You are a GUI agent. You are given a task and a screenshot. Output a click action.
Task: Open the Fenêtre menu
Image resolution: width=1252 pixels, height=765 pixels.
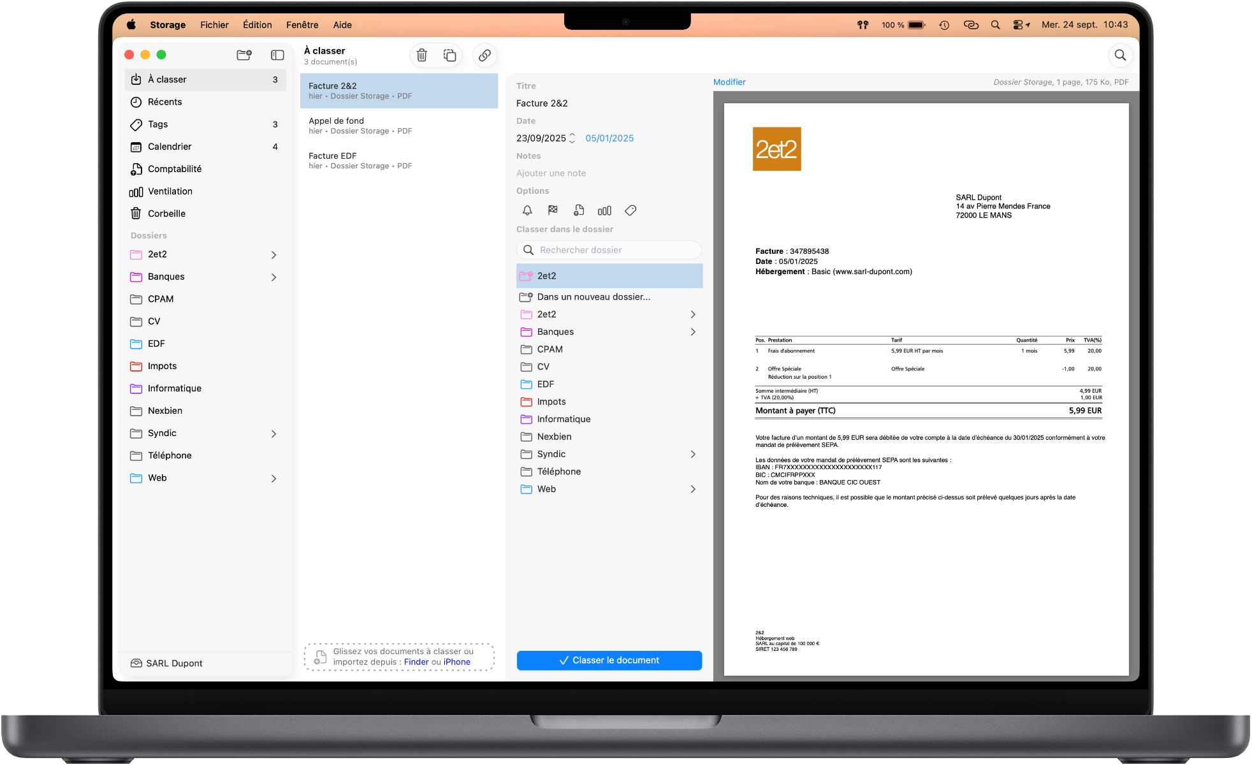tap(302, 25)
